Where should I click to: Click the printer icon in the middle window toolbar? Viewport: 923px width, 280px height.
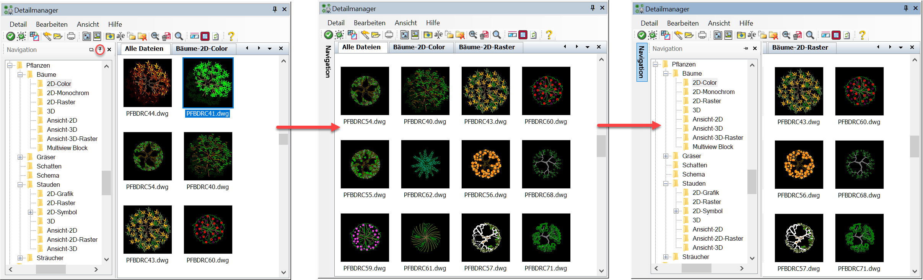click(389, 35)
